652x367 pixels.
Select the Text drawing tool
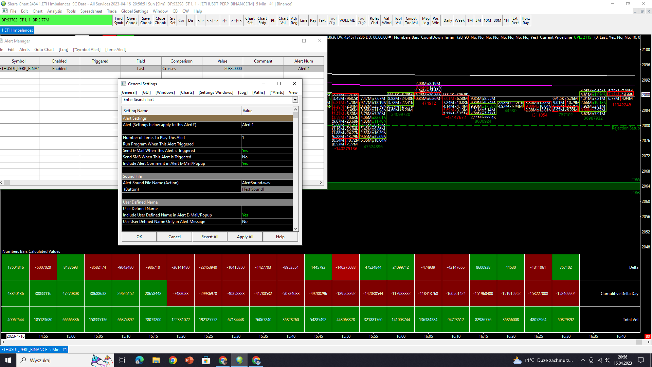click(x=322, y=20)
